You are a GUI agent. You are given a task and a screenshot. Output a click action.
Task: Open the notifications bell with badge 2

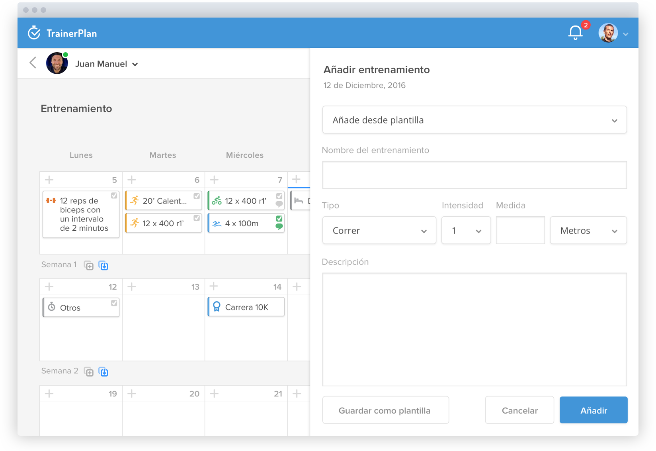[x=575, y=32]
